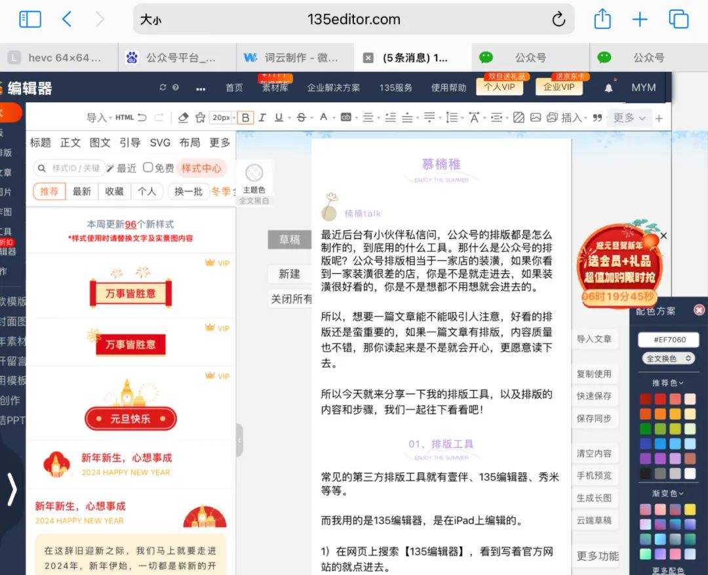This screenshot has width=708, height=575.
Task: Open the 素材库 menu in the top navigation
Action: (275, 88)
